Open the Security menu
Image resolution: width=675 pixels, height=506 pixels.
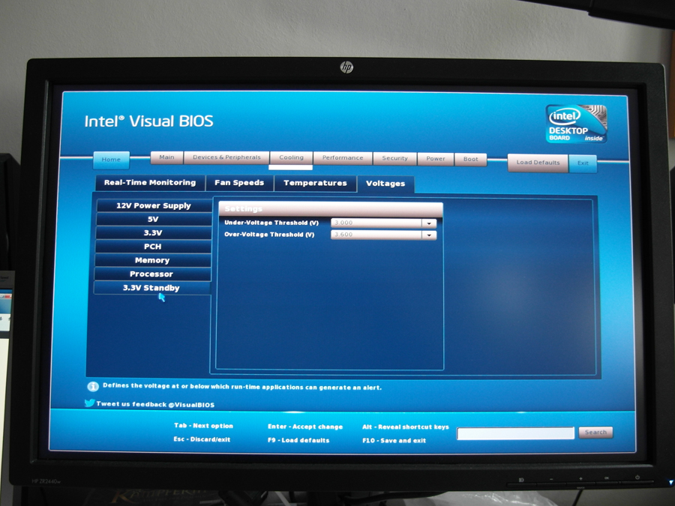tap(394, 158)
